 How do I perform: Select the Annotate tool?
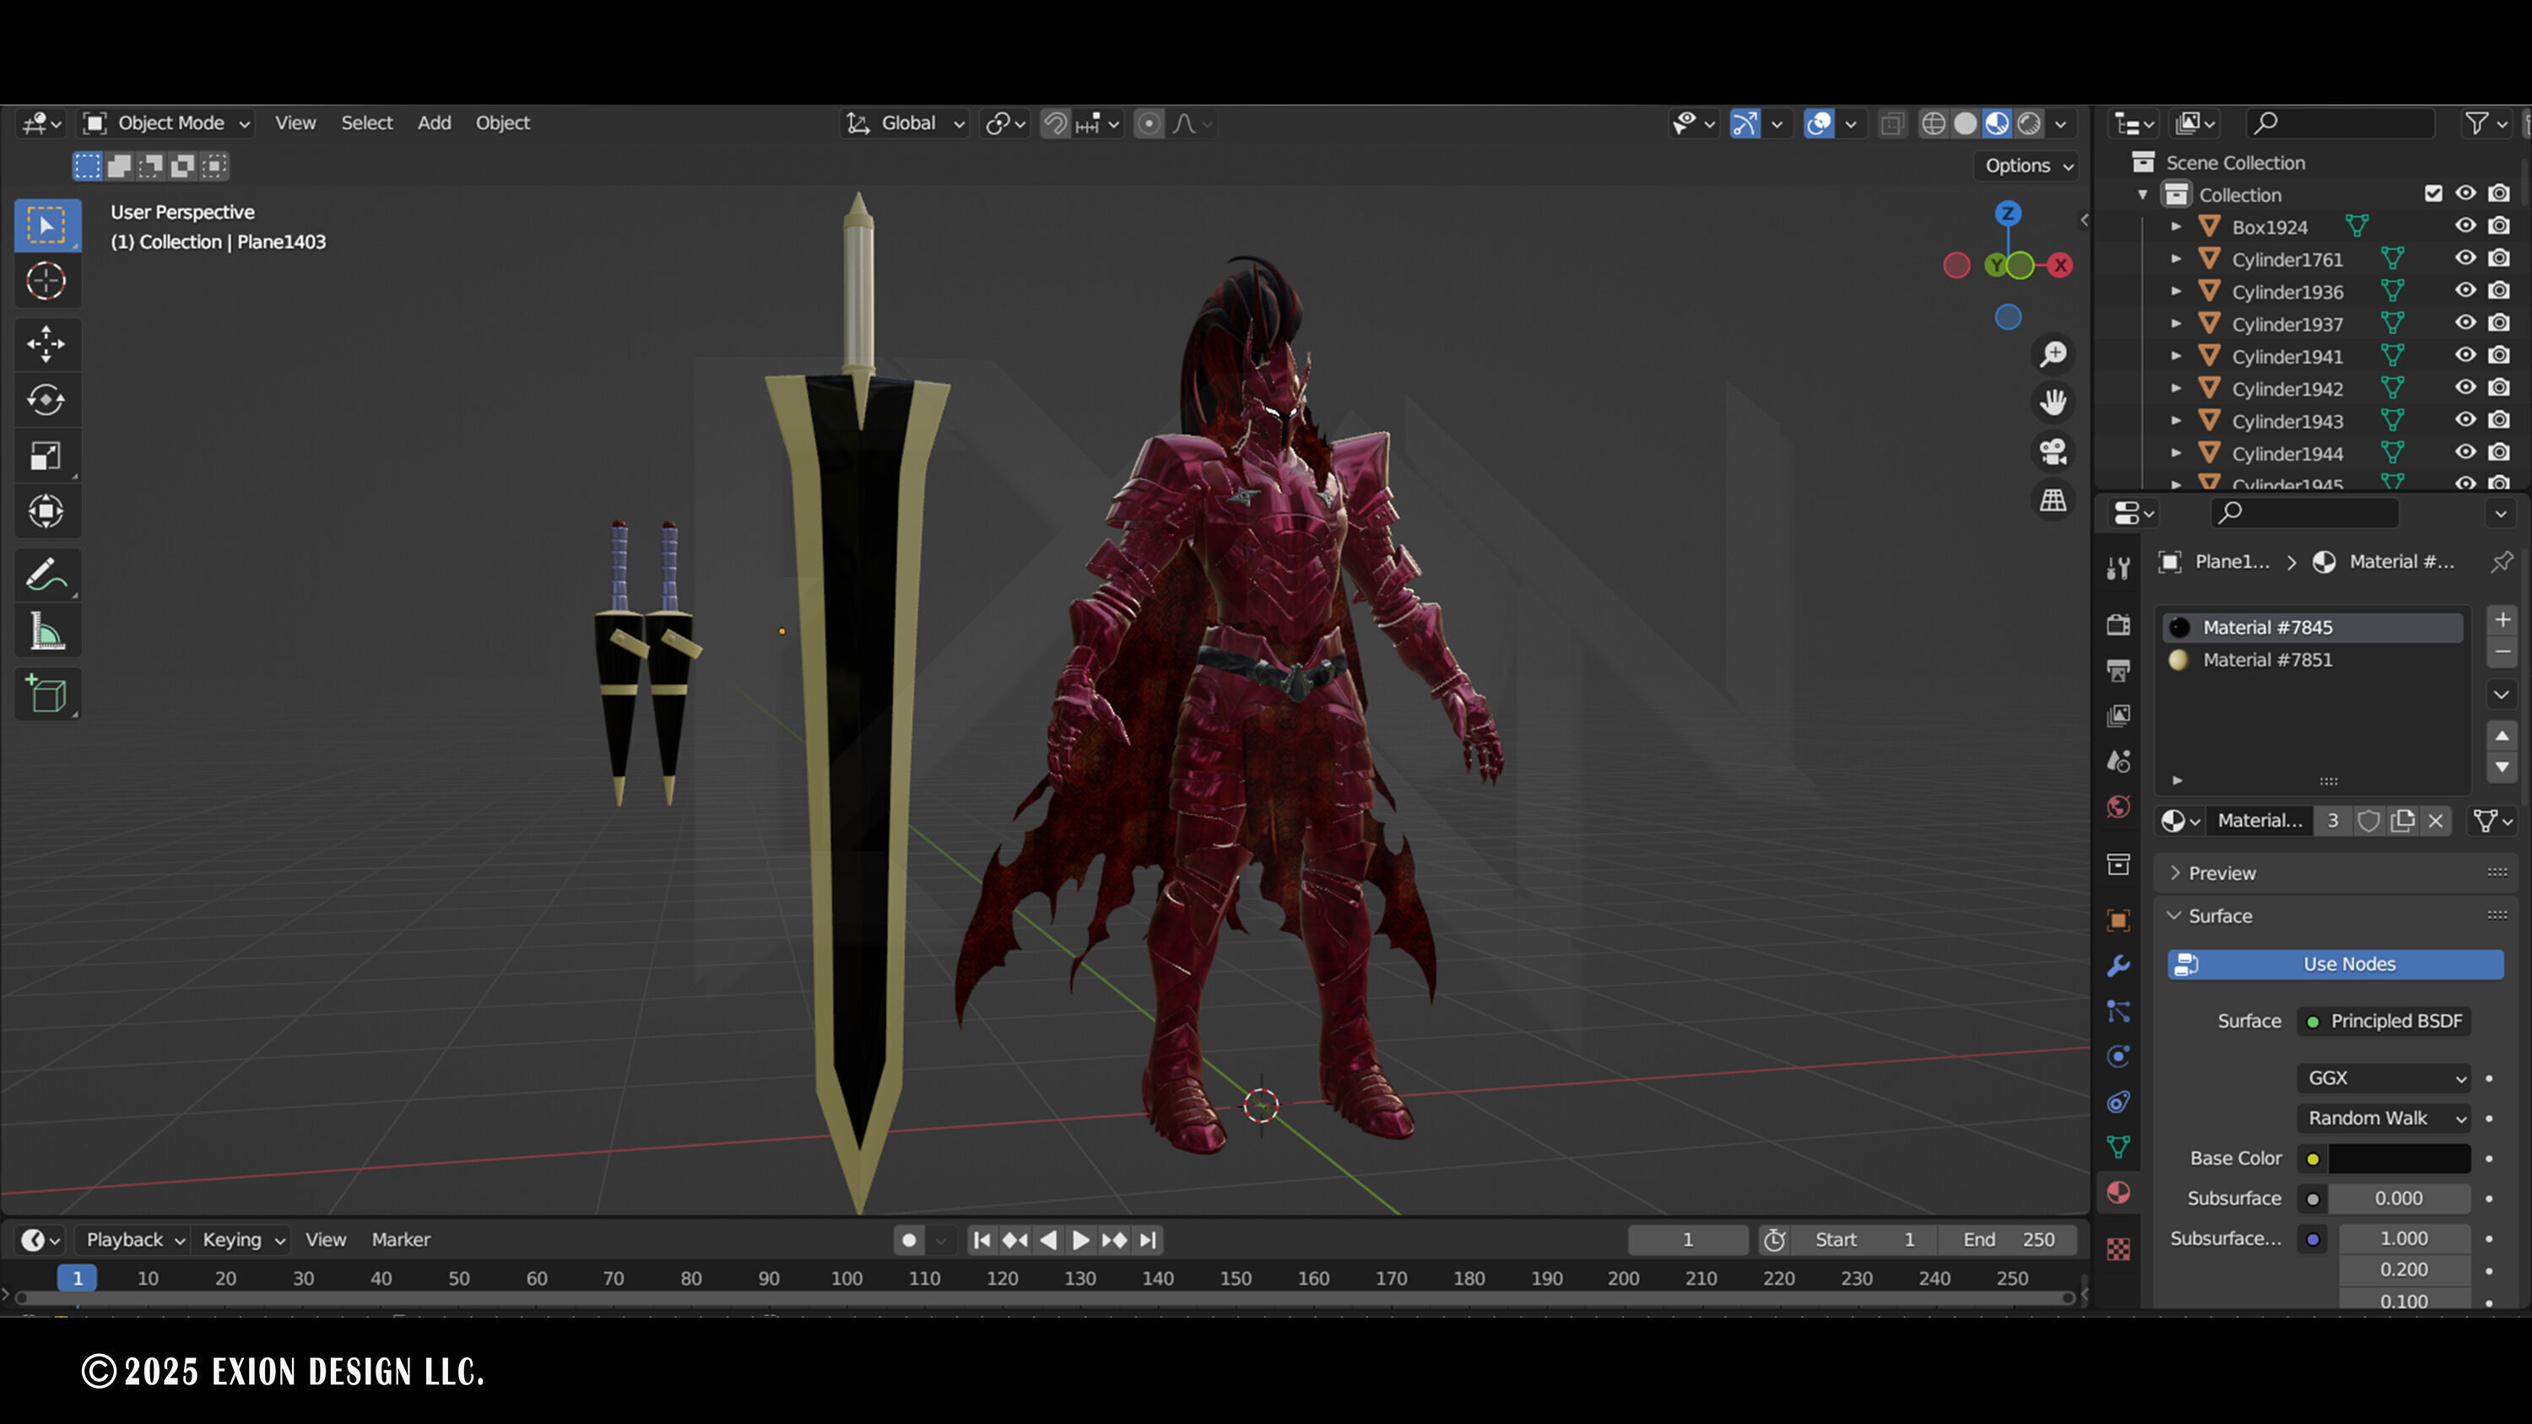pyautogui.click(x=46, y=576)
